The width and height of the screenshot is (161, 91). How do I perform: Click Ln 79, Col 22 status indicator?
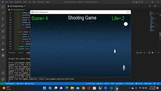[x=90, y=84]
